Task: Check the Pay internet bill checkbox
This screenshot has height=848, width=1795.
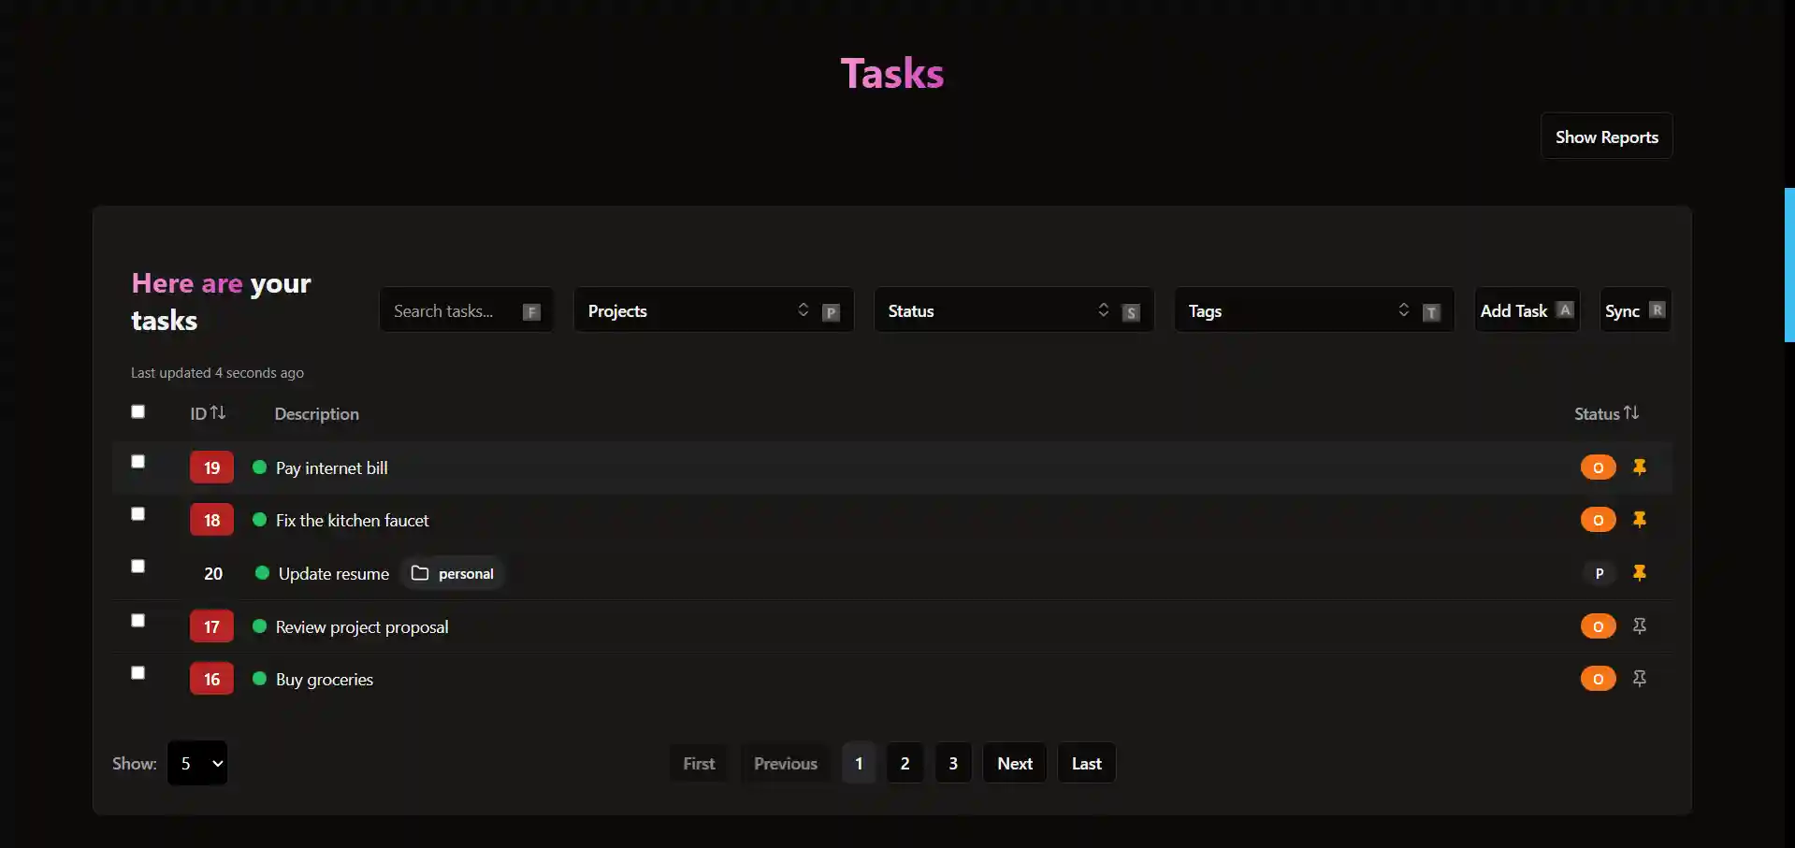Action: coord(138,462)
